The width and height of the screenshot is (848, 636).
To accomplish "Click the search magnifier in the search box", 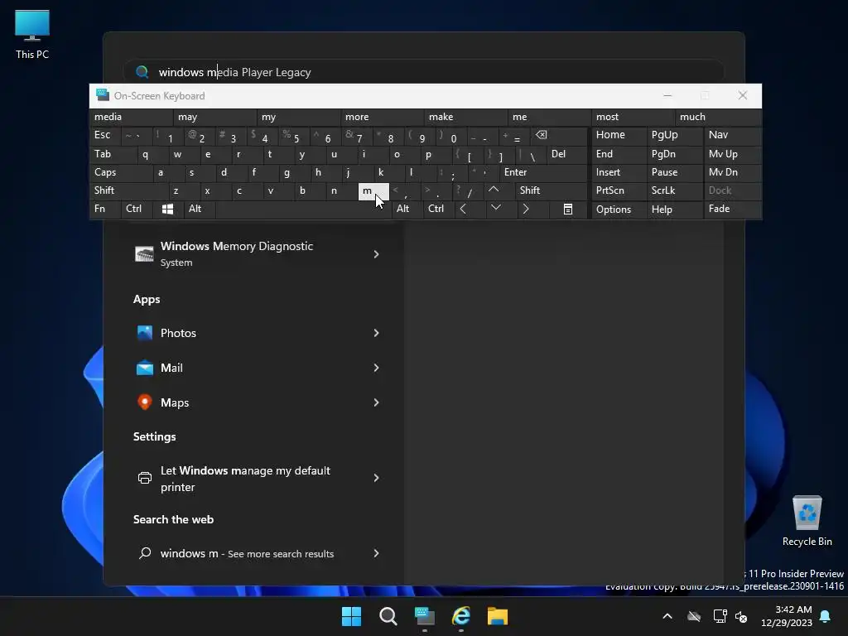I will pos(142,72).
